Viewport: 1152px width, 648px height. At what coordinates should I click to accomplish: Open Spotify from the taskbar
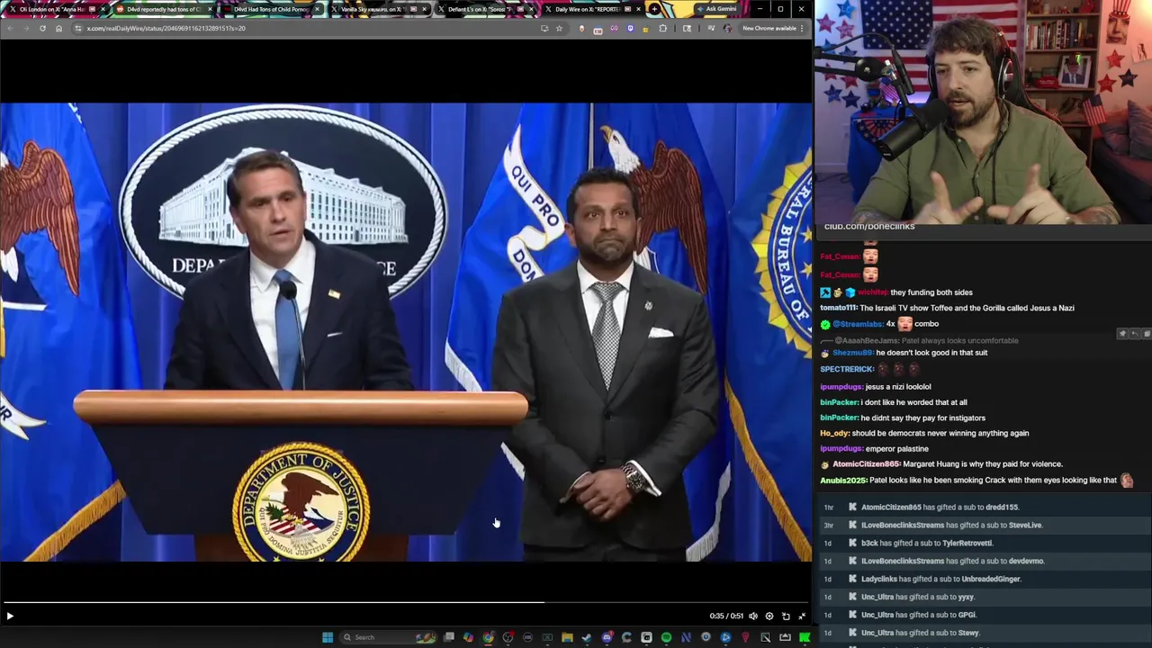pos(666,637)
